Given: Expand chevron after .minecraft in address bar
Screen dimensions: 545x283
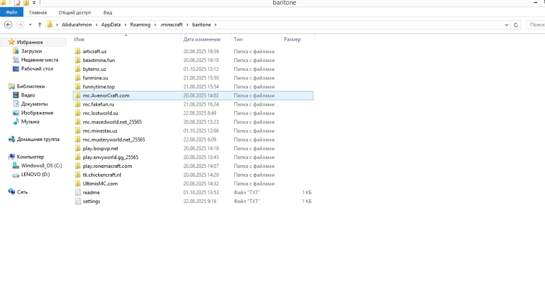Looking at the screenshot, I should tap(187, 25).
